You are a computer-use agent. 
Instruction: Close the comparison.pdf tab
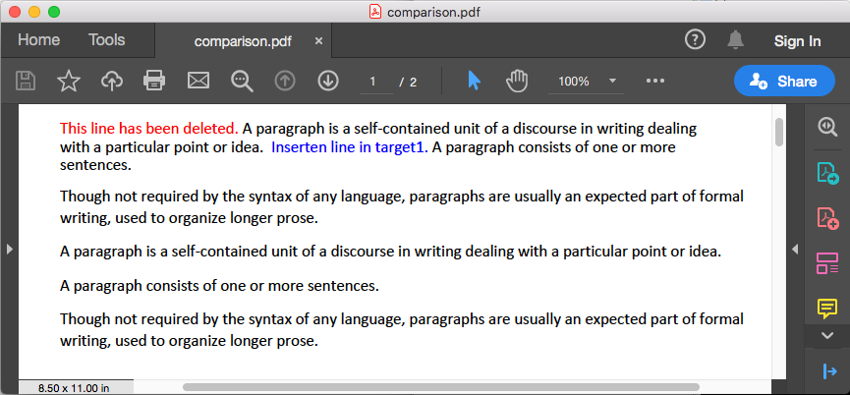(318, 41)
